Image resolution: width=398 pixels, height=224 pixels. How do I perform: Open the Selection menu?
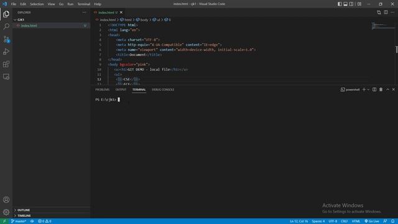[x=37, y=4]
